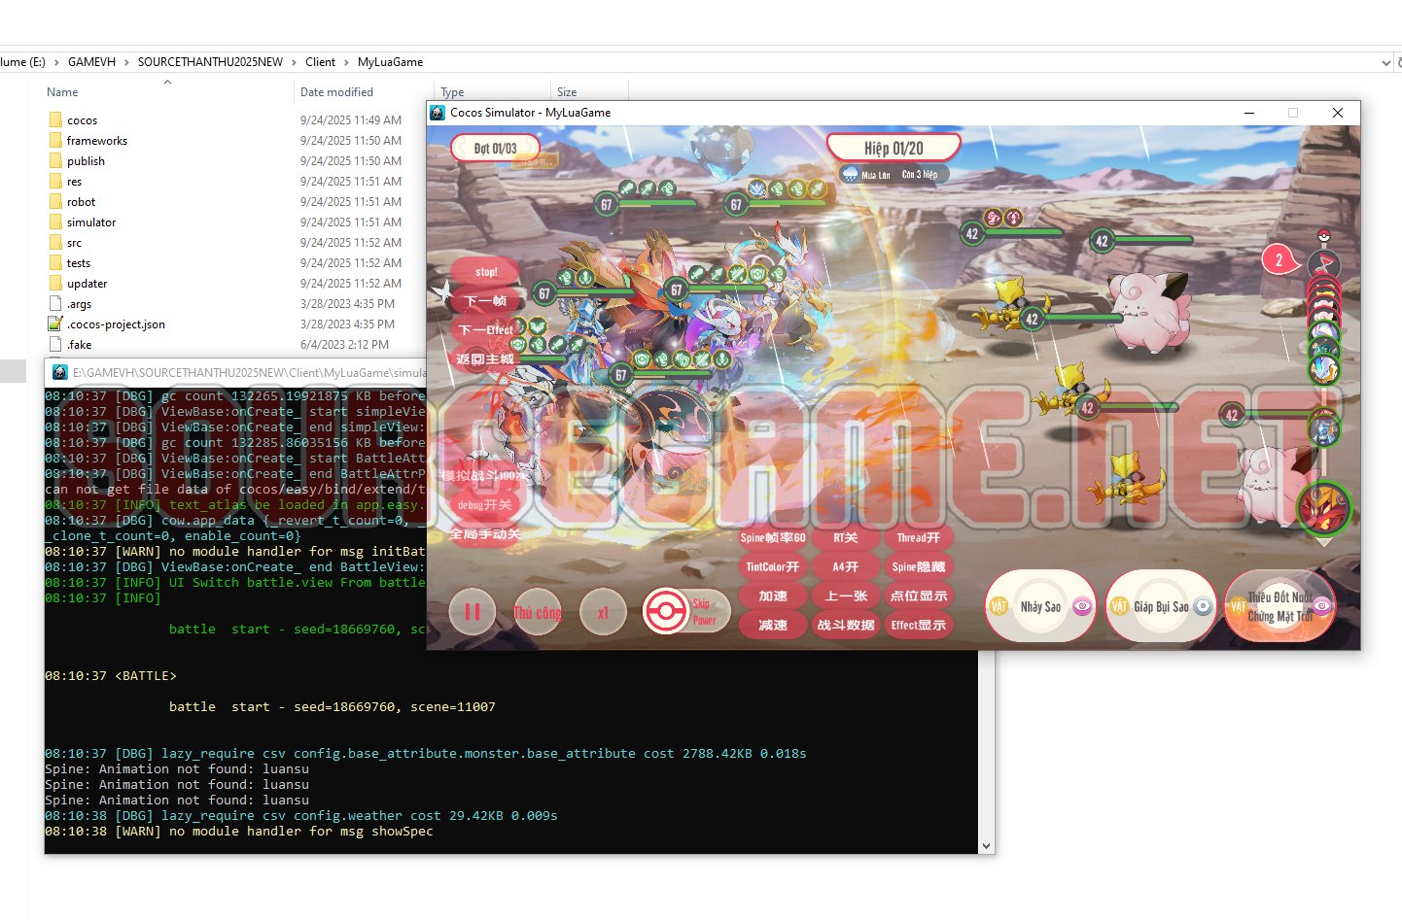The image size is (1402, 920).
Task: Sort files by Name column header
Action: [x=62, y=92]
